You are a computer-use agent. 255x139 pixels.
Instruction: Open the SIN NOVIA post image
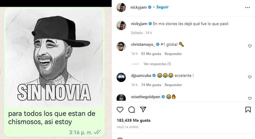[54, 57]
